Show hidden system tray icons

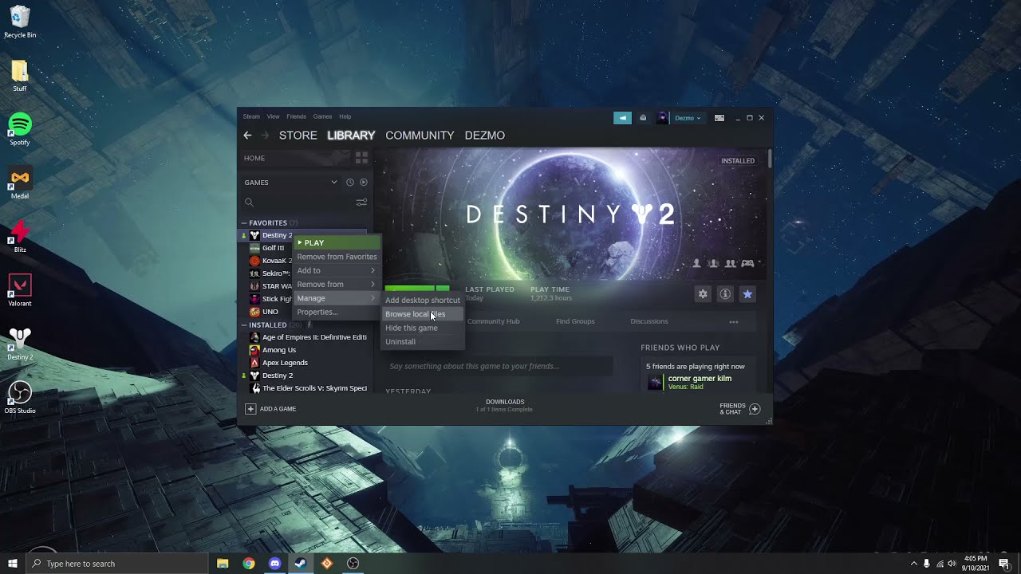pos(913,564)
